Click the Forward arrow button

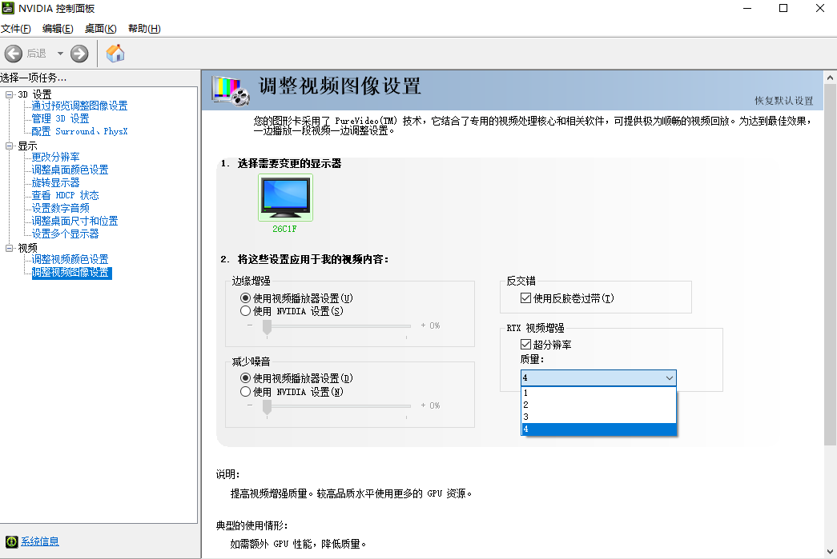(x=79, y=54)
